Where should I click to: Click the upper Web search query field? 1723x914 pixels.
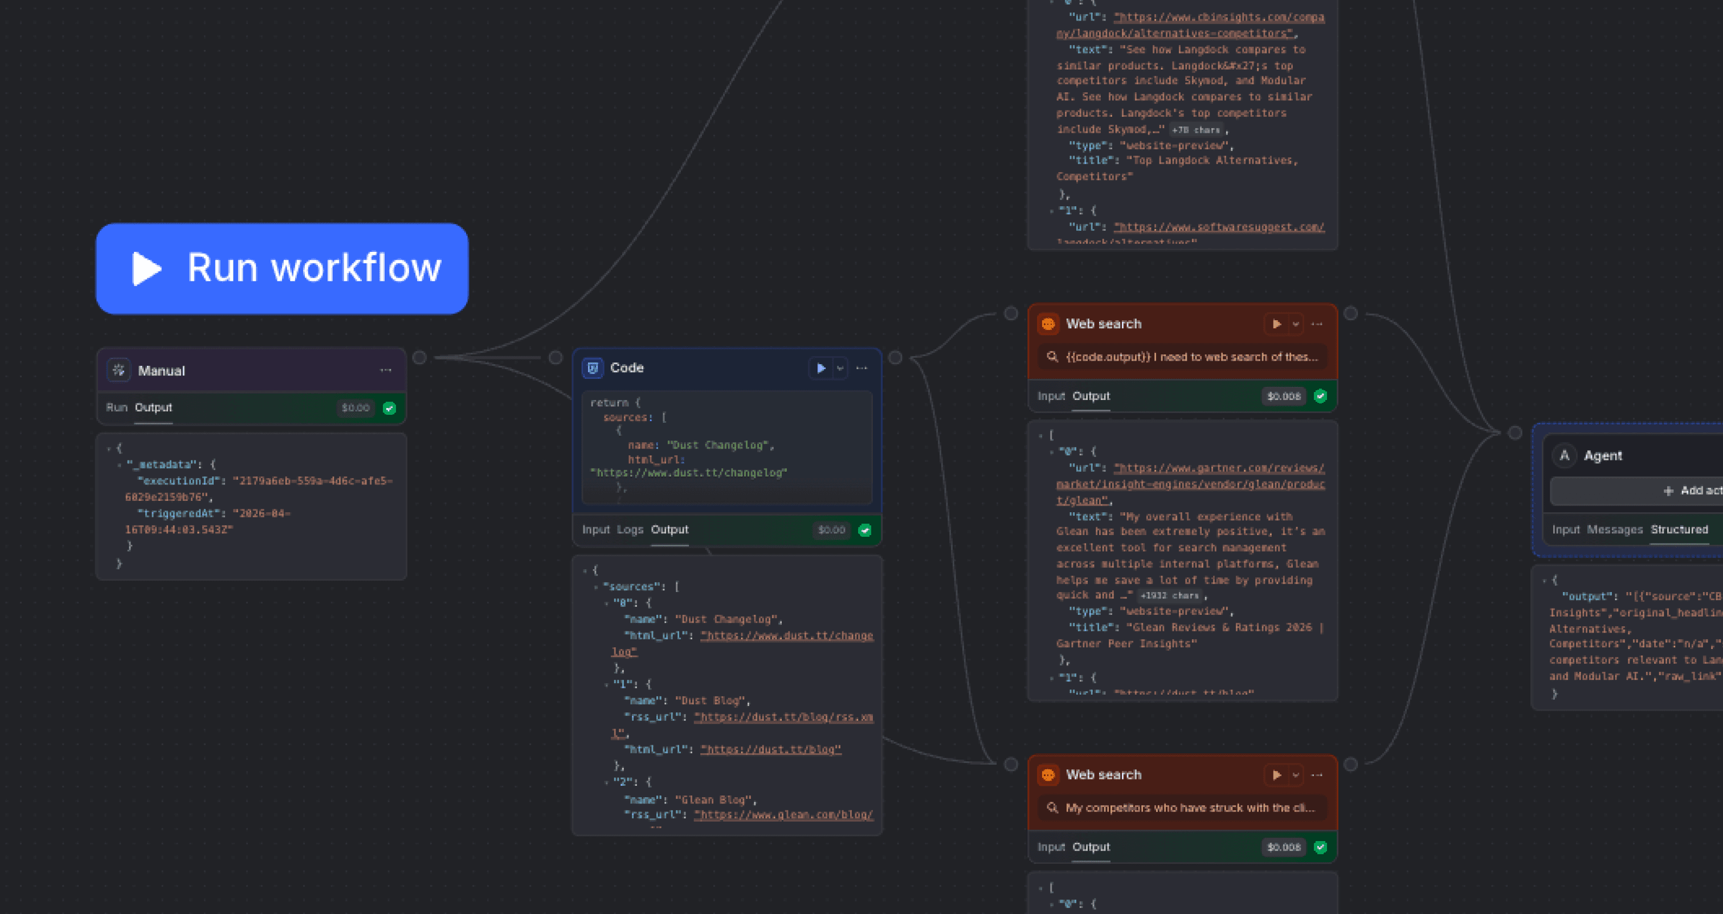1182,357
